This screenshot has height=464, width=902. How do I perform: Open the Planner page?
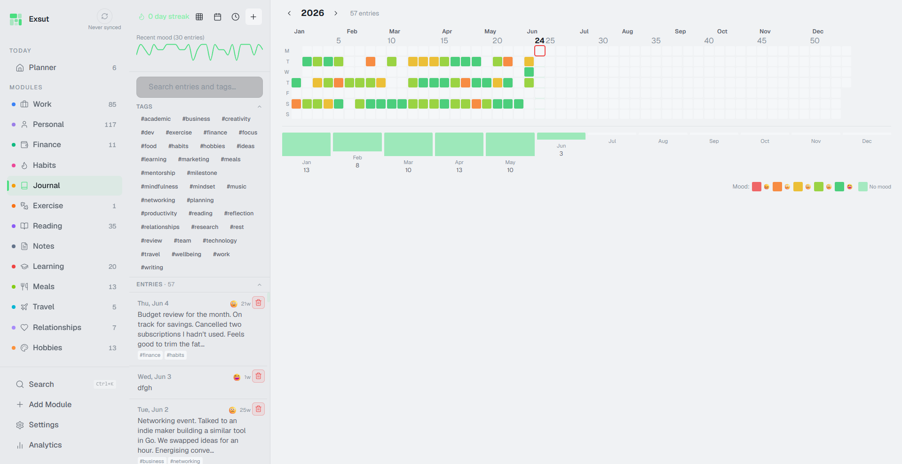pos(64,68)
